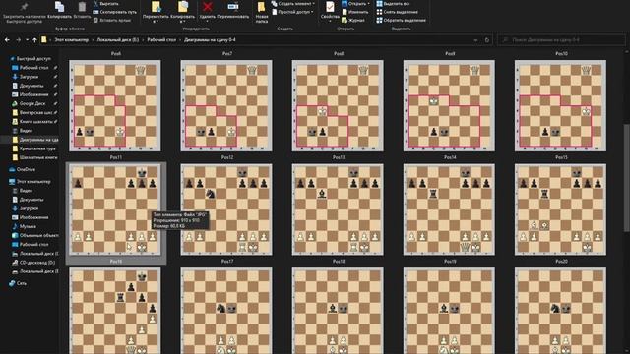
Task: Click the Cut (Вырезать) scissors item
Action: [x=106, y=4]
